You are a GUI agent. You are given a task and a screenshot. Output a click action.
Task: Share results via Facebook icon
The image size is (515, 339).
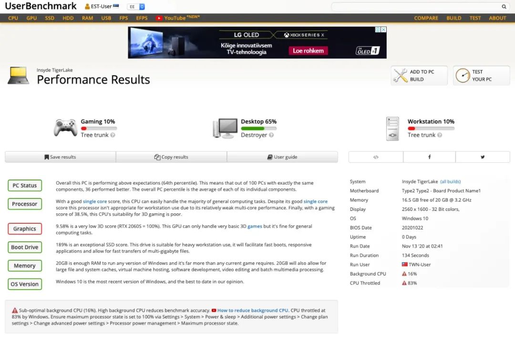429,157
